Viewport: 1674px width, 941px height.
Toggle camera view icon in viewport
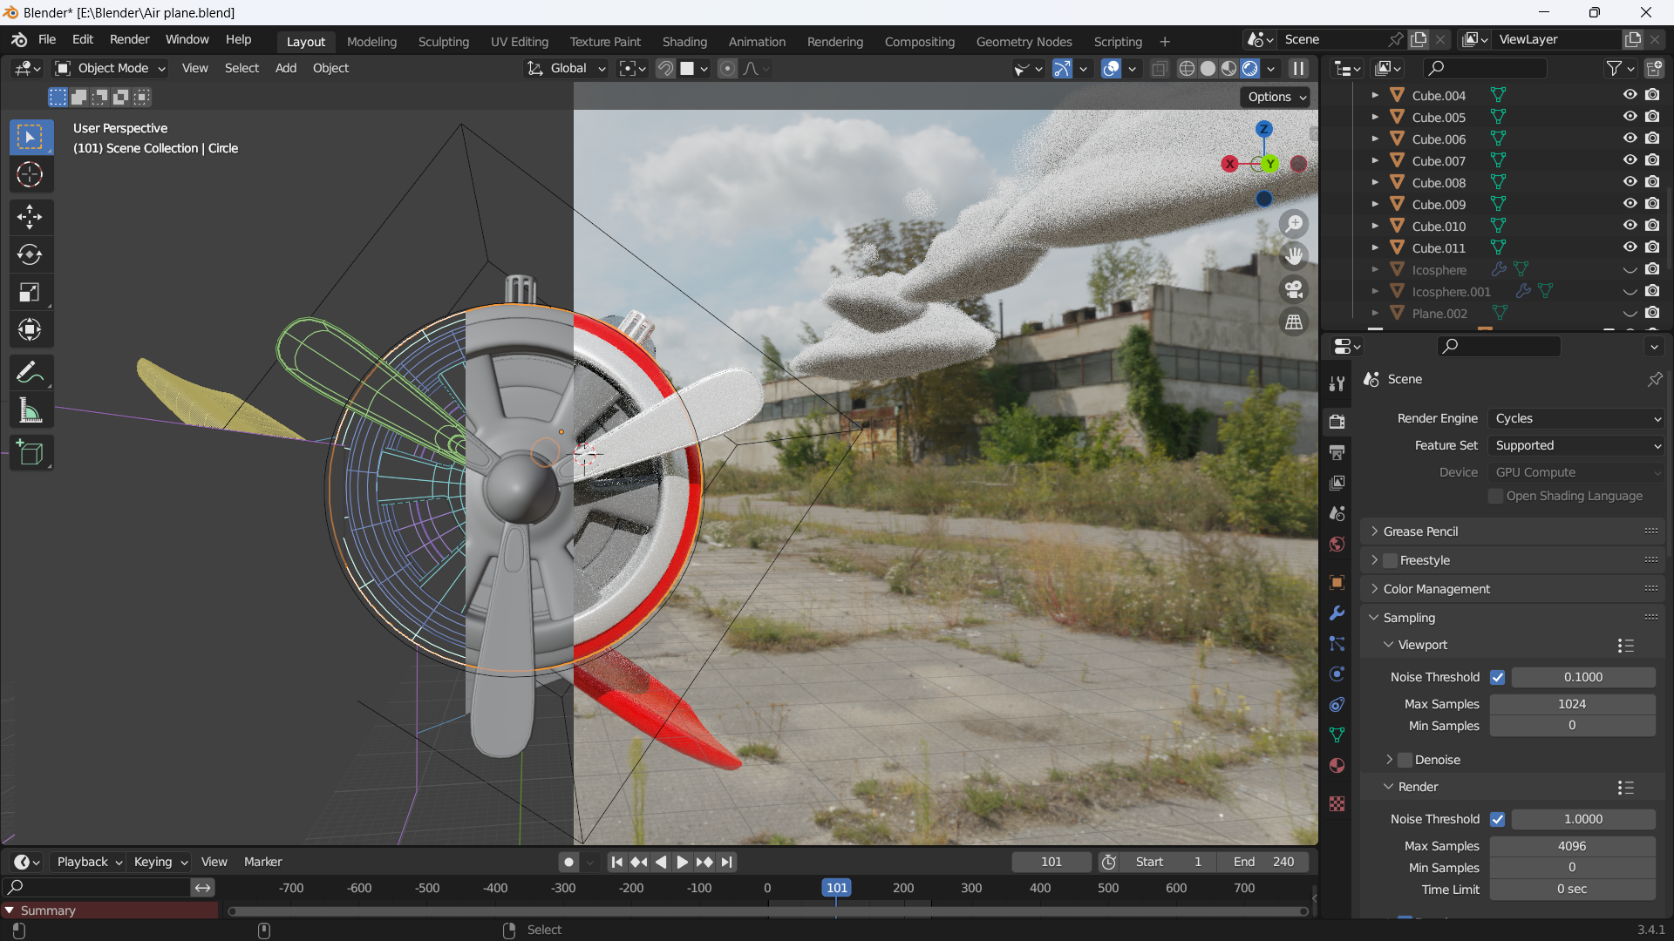click(x=1294, y=289)
